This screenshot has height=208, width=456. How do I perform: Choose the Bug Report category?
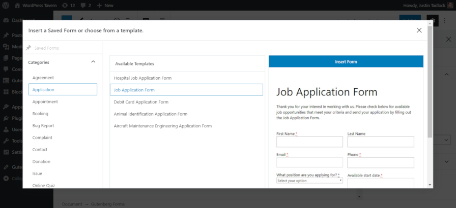[43, 125]
